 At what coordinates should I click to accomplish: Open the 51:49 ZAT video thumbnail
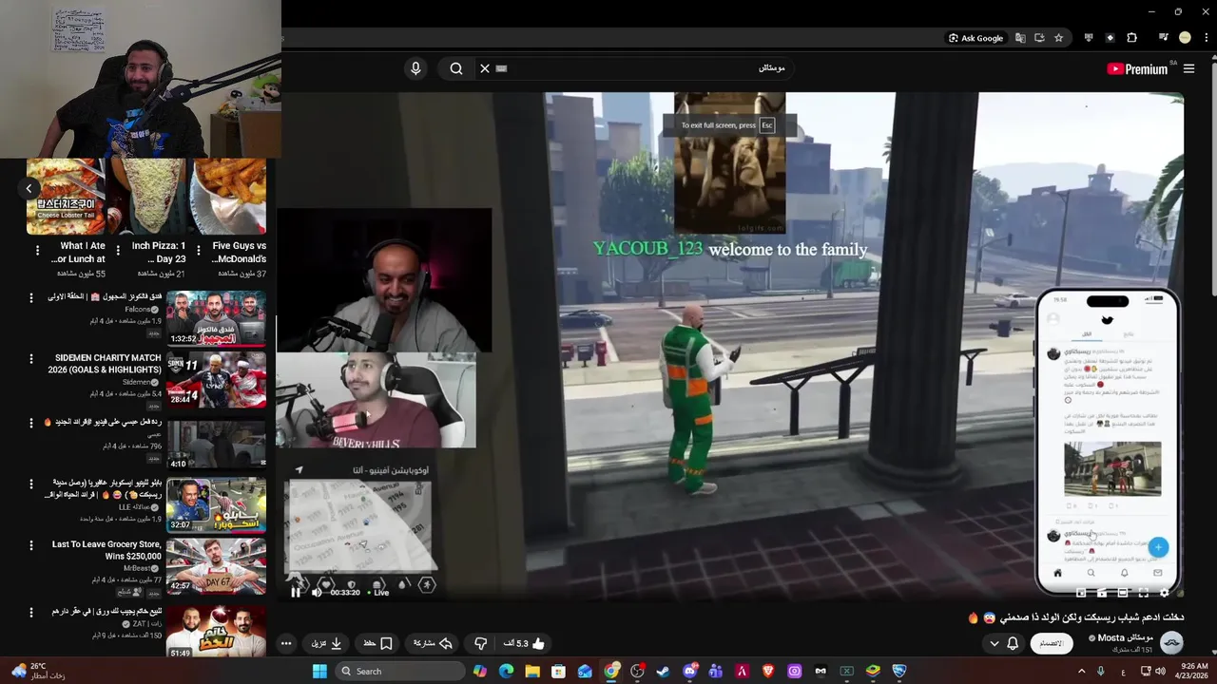tap(216, 632)
